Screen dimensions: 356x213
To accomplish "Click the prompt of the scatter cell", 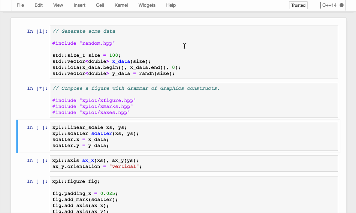I will click(37, 127).
